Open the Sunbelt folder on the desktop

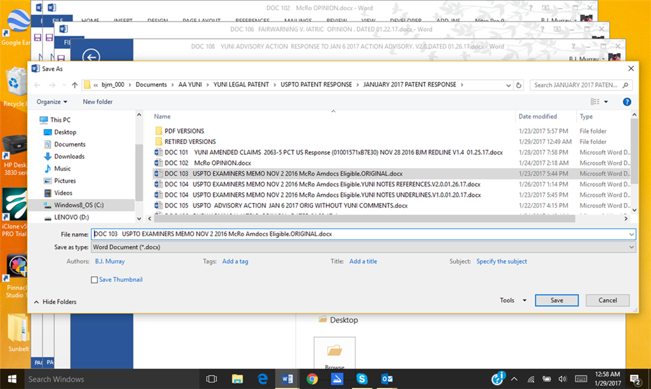18,333
